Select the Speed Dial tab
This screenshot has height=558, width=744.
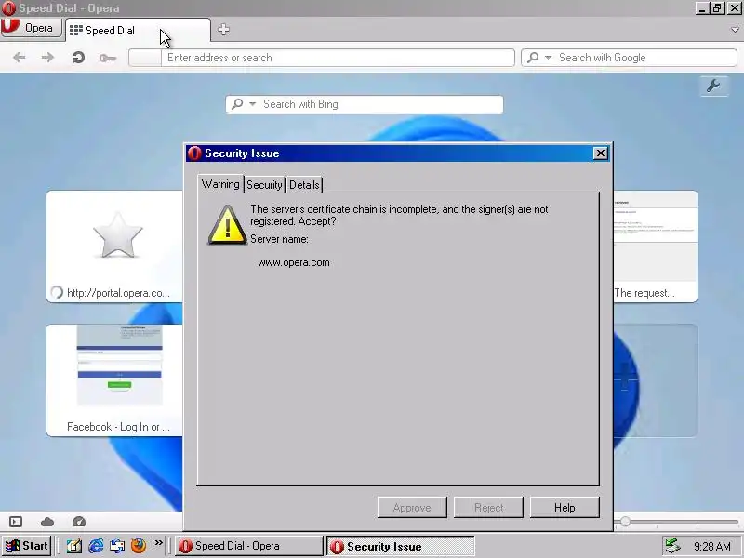click(x=138, y=31)
